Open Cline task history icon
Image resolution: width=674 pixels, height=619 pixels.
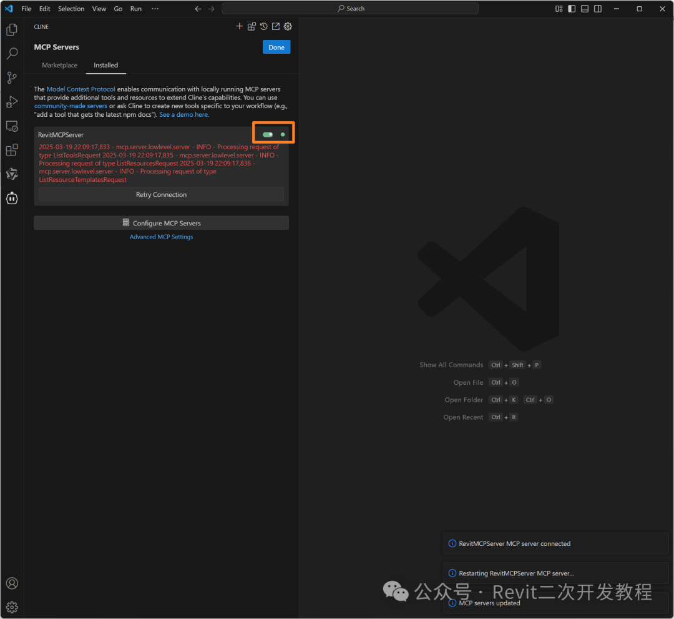click(264, 27)
